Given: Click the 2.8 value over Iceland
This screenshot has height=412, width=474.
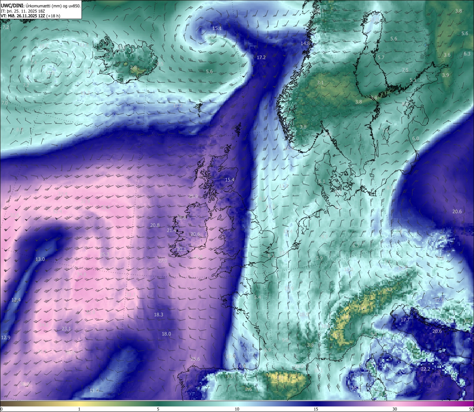Looking at the screenshot, I should pyautogui.click(x=133, y=68).
